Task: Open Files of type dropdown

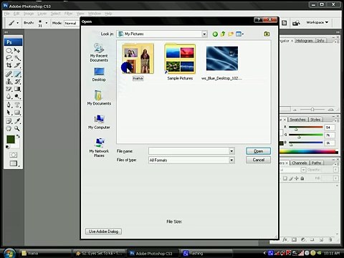Action: pos(231,160)
